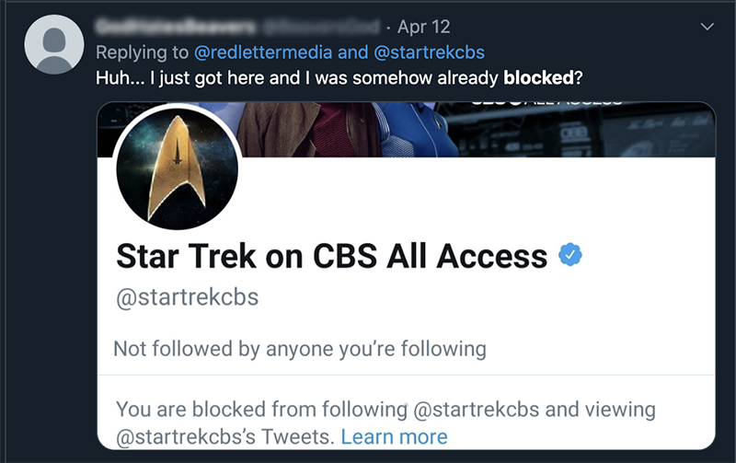Open the @redlettermedia mention link

point(263,52)
